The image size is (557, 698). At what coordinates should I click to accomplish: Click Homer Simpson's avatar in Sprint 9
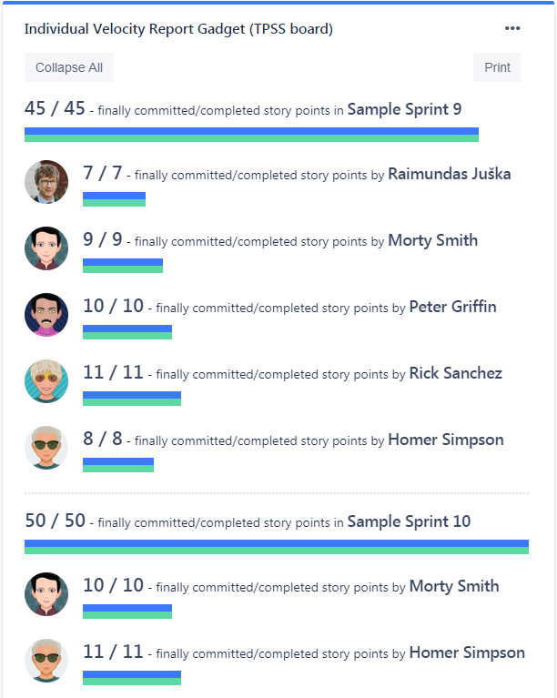46,448
